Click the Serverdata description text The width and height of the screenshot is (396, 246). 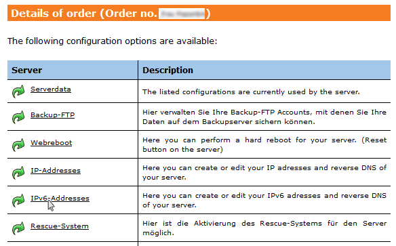tap(251, 92)
